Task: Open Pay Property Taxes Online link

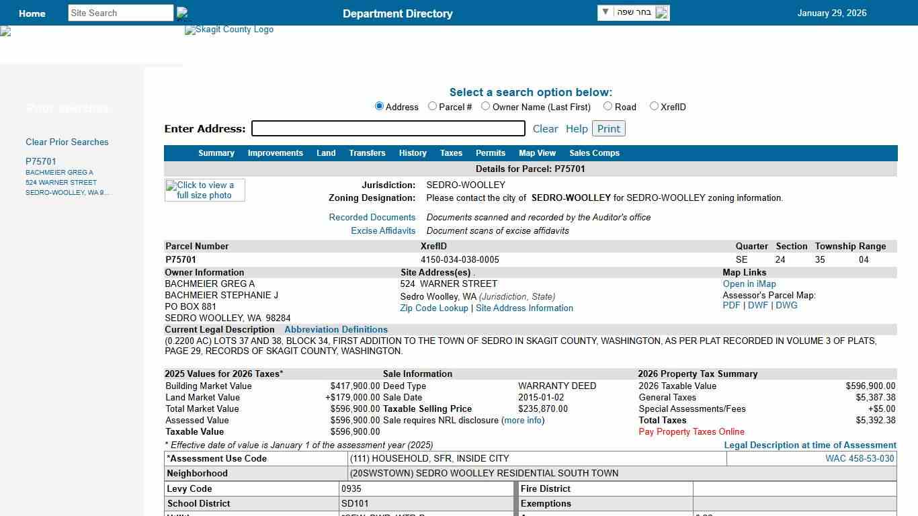Action: coord(691,431)
